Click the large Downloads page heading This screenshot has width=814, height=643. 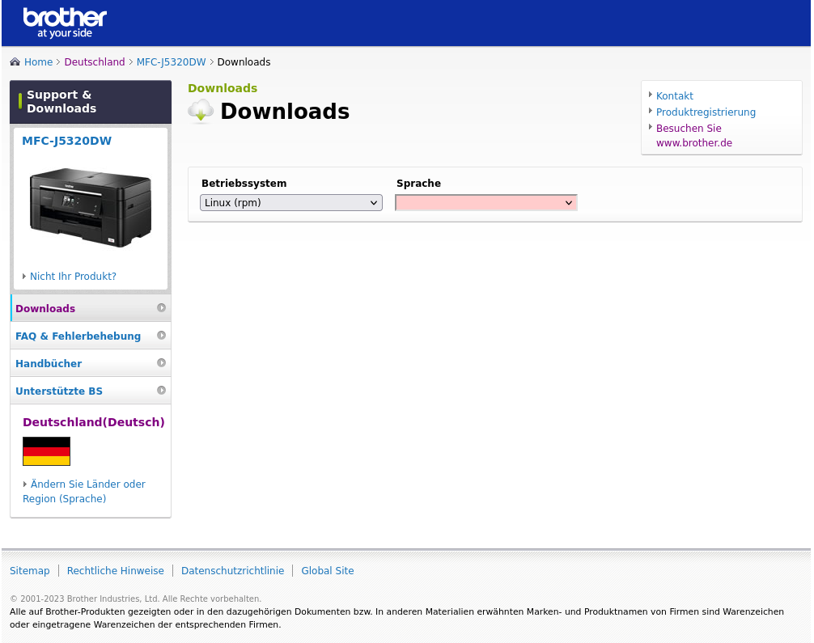coord(285,111)
